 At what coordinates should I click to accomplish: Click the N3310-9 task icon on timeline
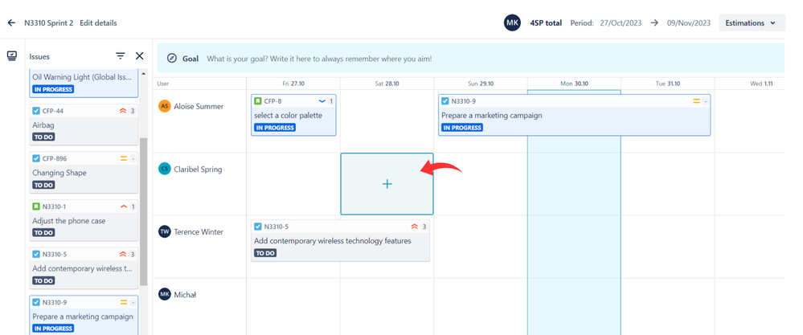point(445,101)
